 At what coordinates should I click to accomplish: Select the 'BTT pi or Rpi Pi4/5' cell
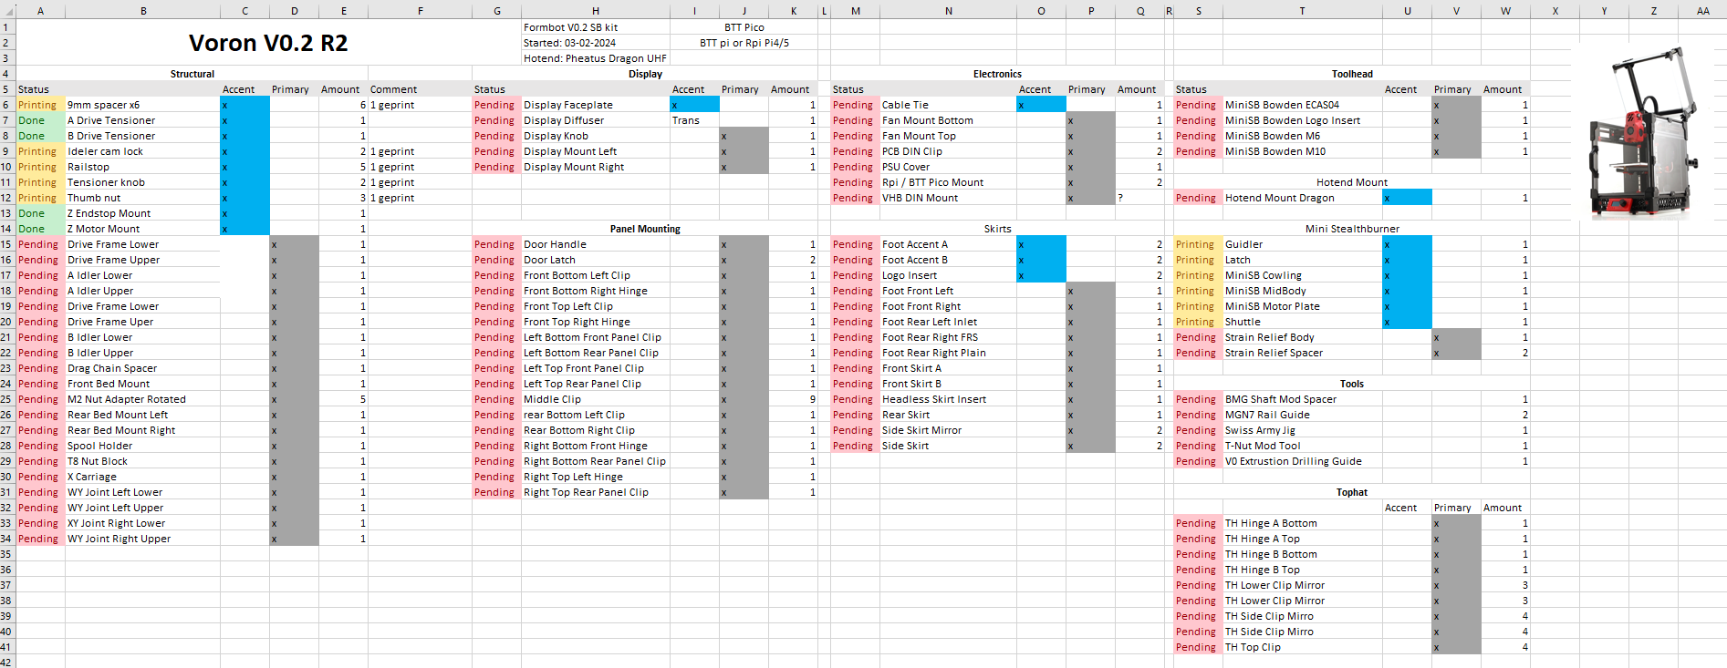(x=744, y=43)
